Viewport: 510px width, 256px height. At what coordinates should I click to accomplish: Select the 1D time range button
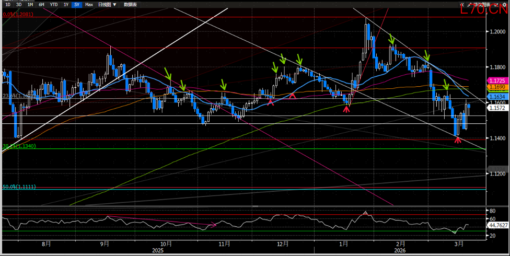7,4
